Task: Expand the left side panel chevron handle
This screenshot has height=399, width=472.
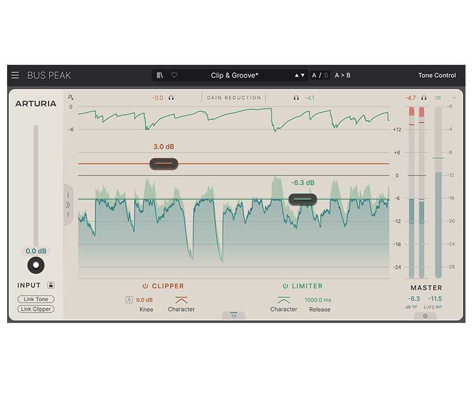Action: click(x=68, y=205)
